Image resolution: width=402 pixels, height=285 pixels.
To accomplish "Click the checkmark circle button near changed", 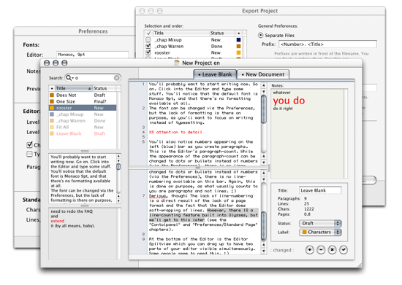I will pos(344,250).
